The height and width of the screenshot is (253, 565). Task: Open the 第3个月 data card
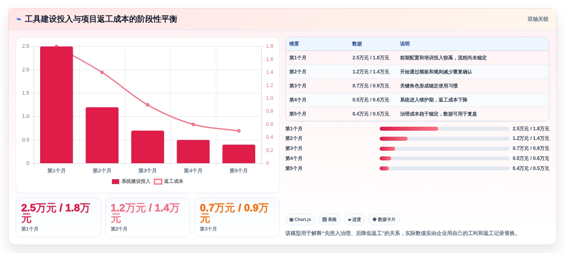[x=237, y=217]
